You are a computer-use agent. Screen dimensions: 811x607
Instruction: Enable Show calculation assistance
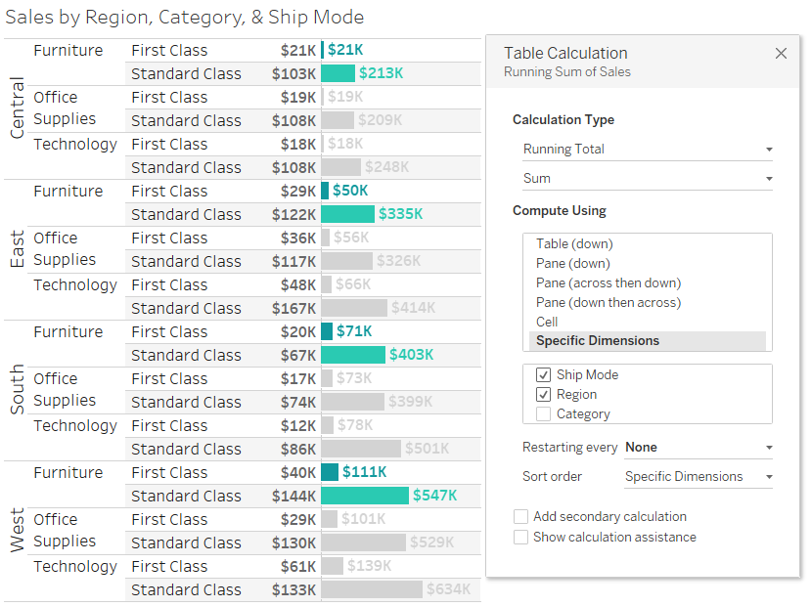coord(520,537)
